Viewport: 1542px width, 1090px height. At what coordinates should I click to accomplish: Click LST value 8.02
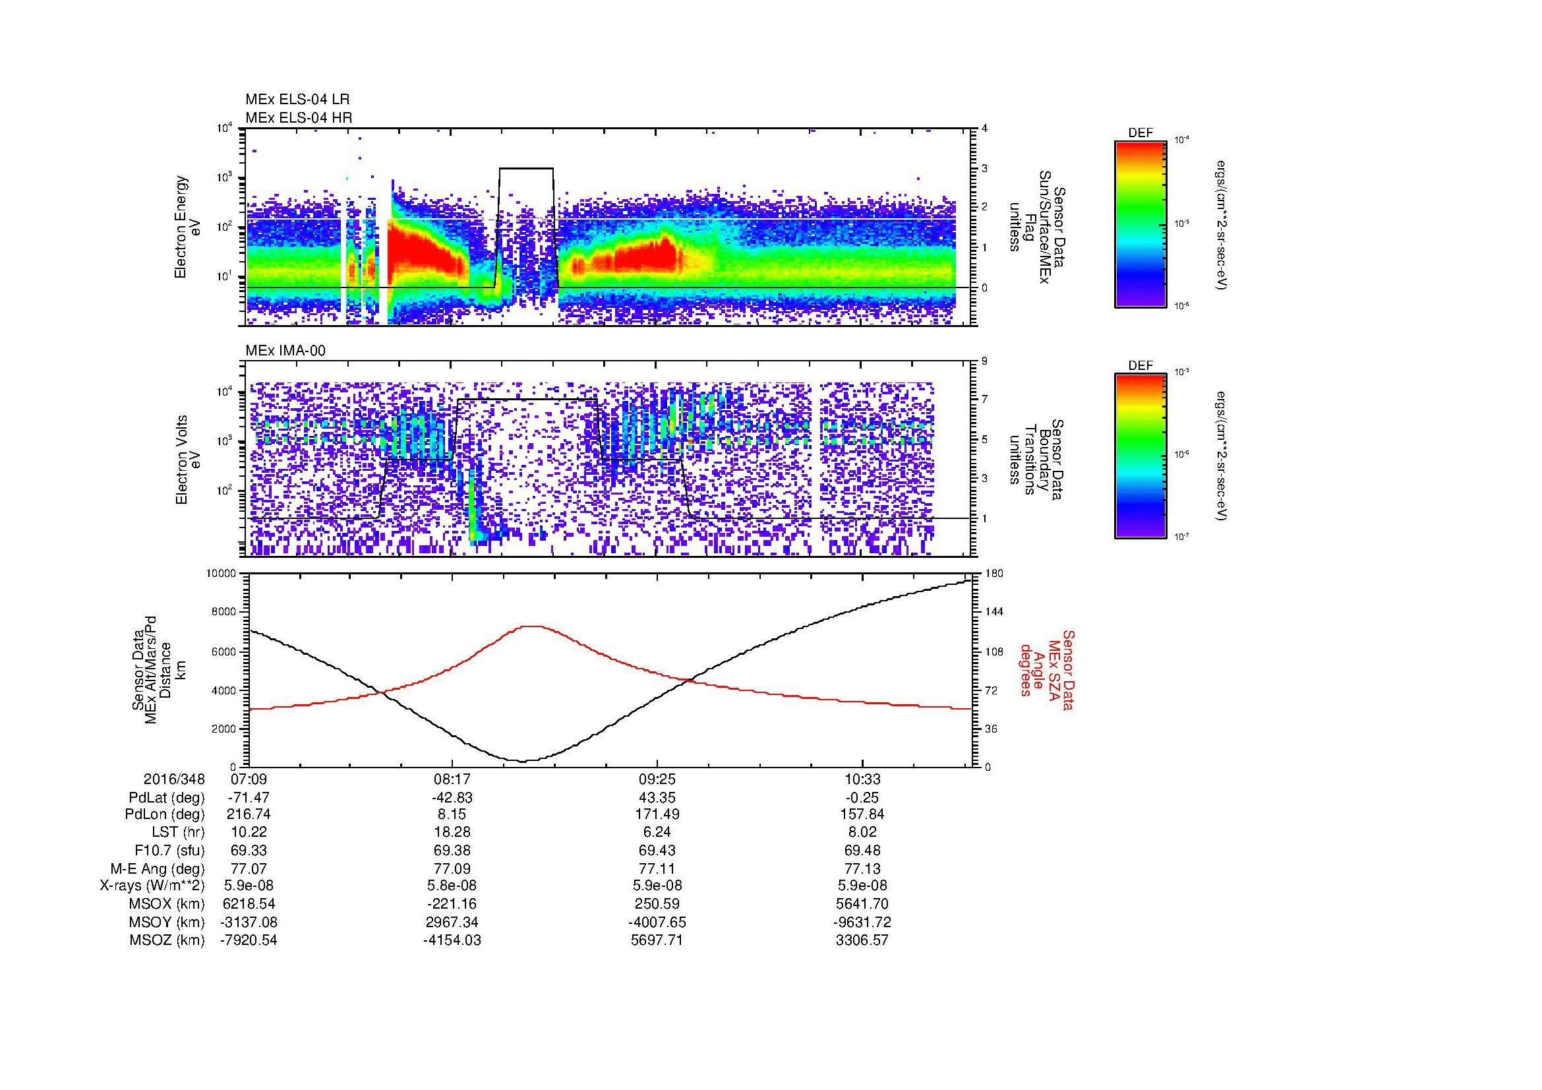tap(862, 832)
